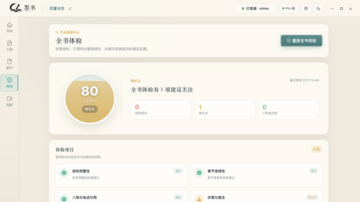Open the 结构完整性 check item
The image size is (360, 202).
click(121, 176)
